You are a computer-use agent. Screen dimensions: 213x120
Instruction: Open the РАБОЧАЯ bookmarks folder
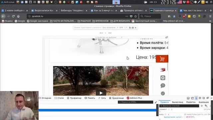pyautogui.click(x=84, y=21)
